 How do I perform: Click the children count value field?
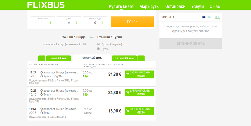(69, 23)
